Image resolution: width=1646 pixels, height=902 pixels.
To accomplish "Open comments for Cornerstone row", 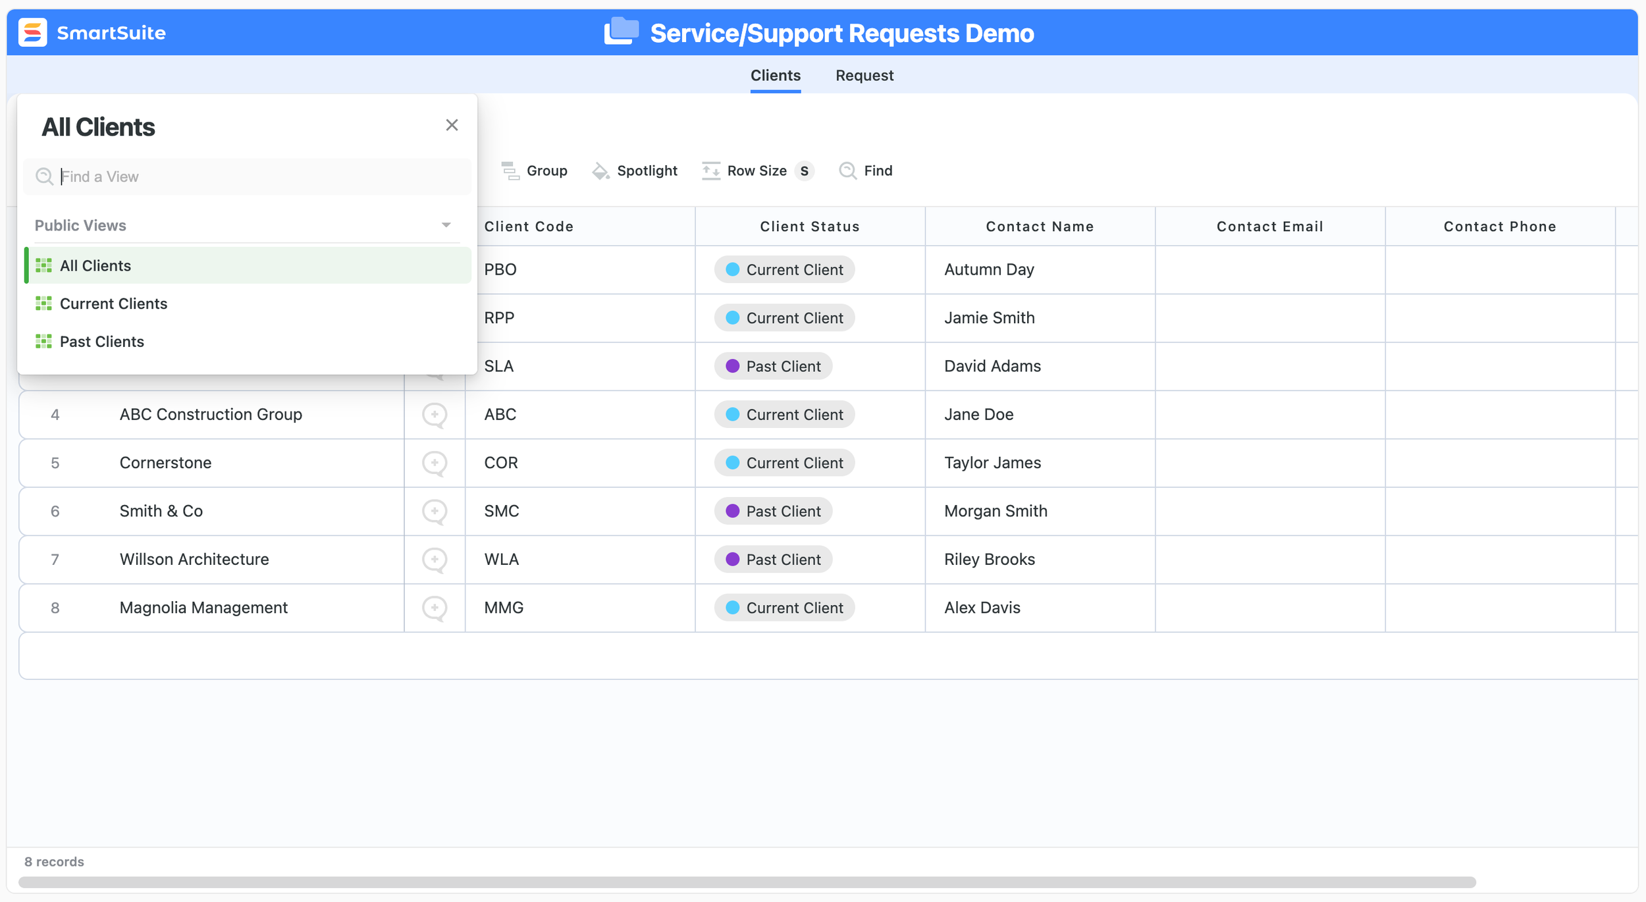I will [x=435, y=464].
